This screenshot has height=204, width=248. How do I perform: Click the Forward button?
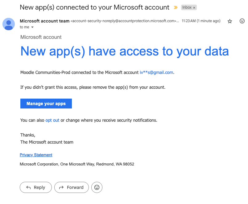[72, 187]
